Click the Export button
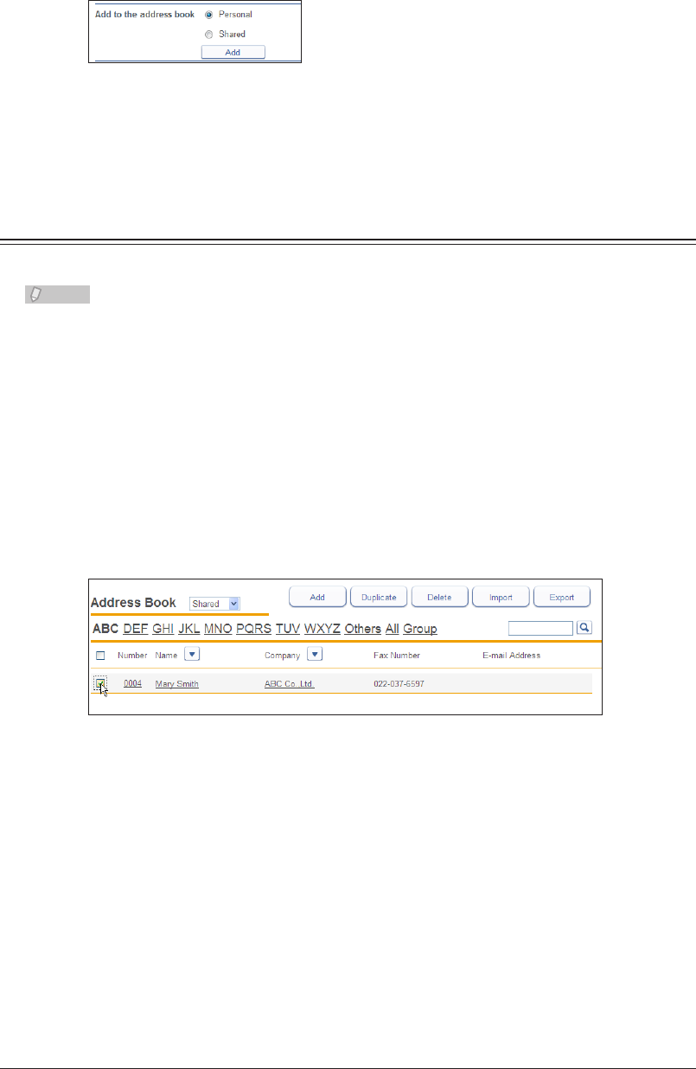696x1069 pixels. (x=562, y=597)
